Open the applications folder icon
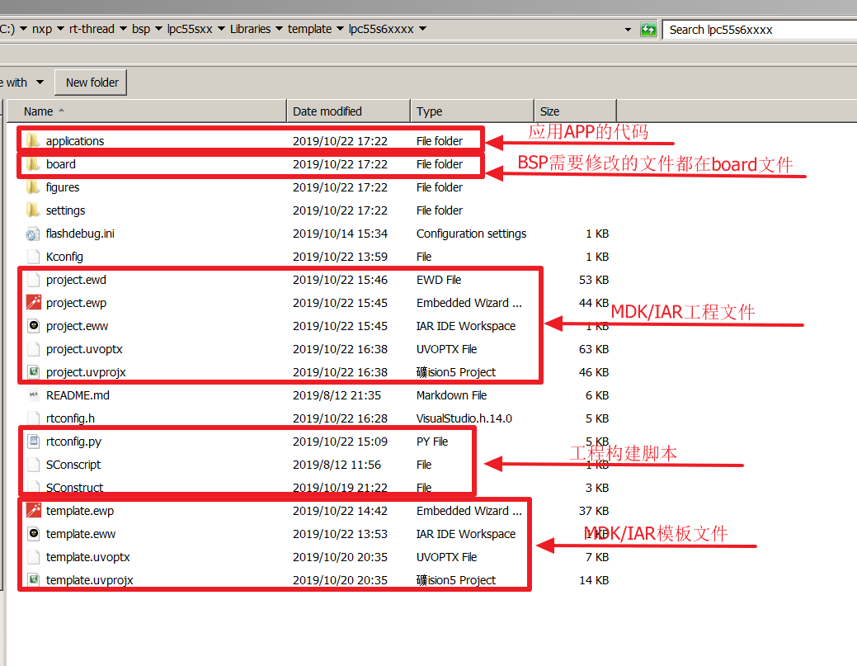The width and height of the screenshot is (857, 666). (x=33, y=141)
